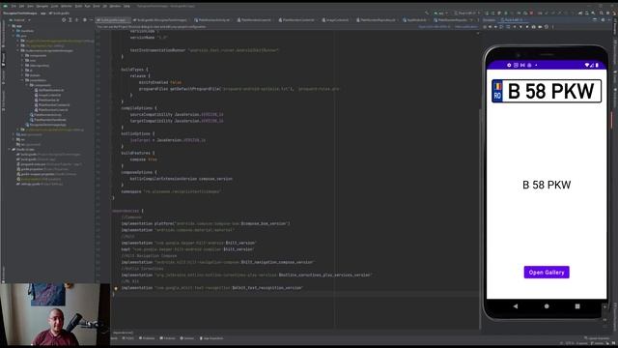Screen dimensions: 618x348
Task: Collapse the presentation package node
Action: pos(22,80)
